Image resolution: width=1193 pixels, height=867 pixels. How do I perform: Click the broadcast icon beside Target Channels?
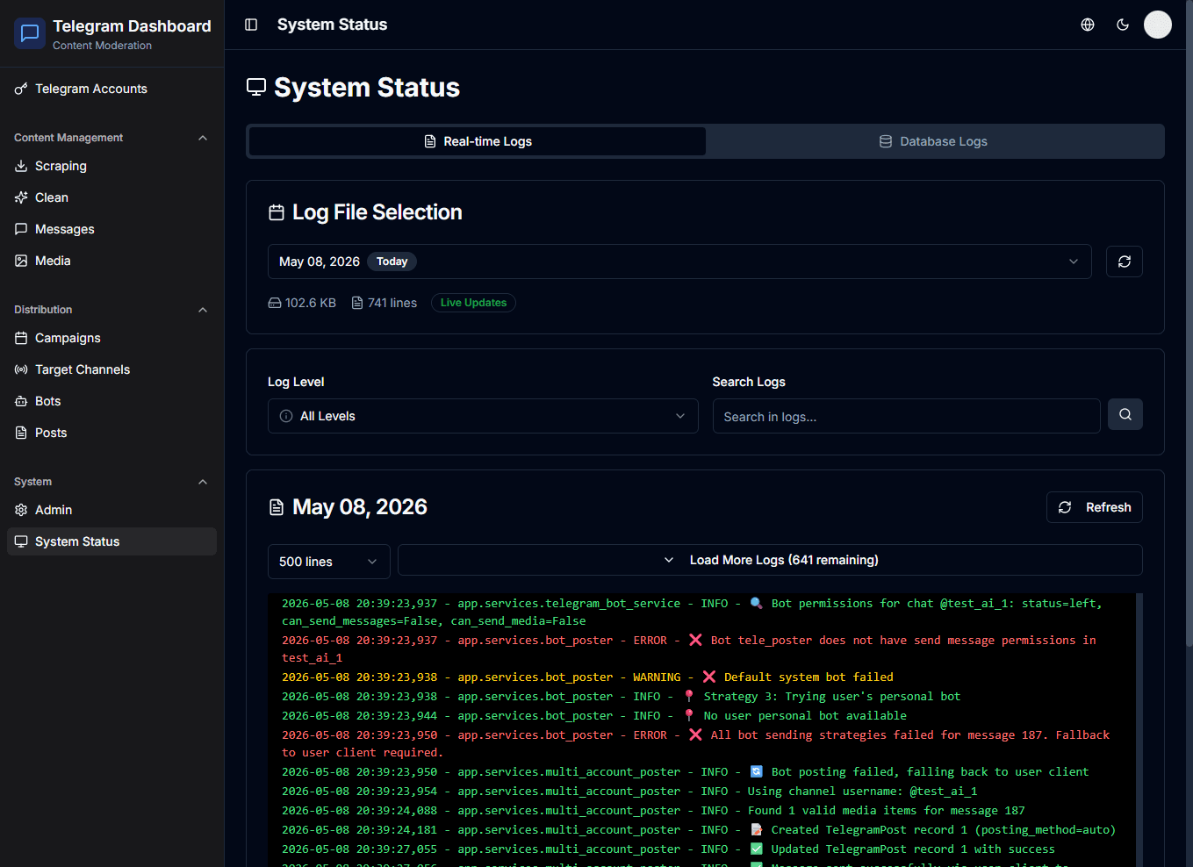click(21, 369)
